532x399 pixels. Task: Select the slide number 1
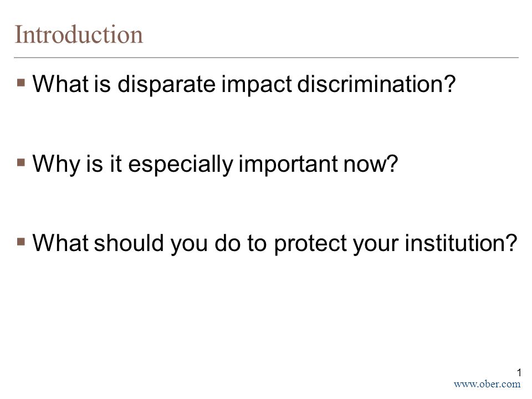point(519,373)
